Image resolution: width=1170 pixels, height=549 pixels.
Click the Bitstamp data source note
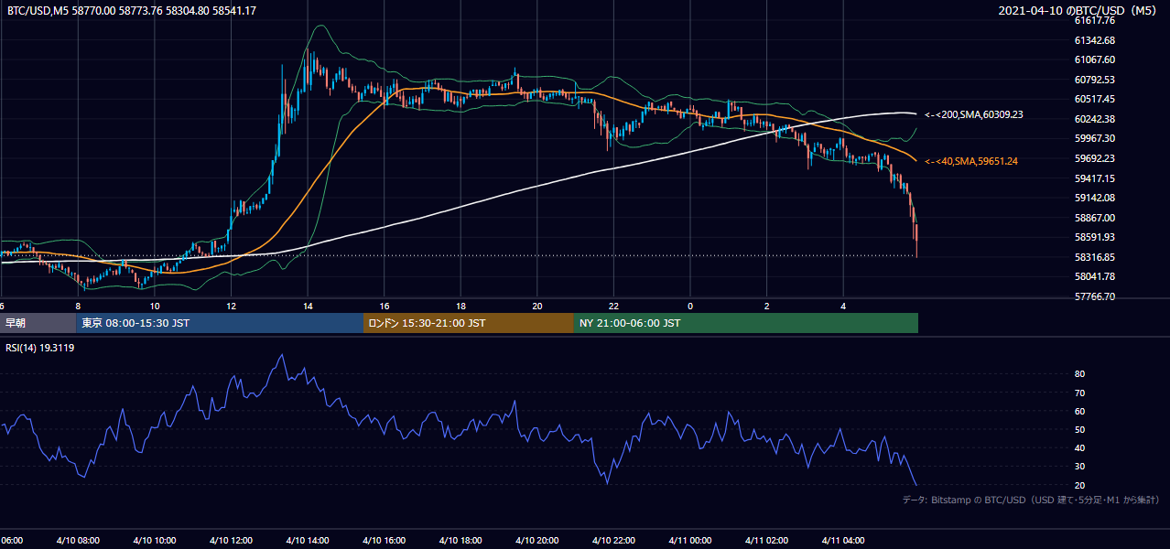point(1031,501)
